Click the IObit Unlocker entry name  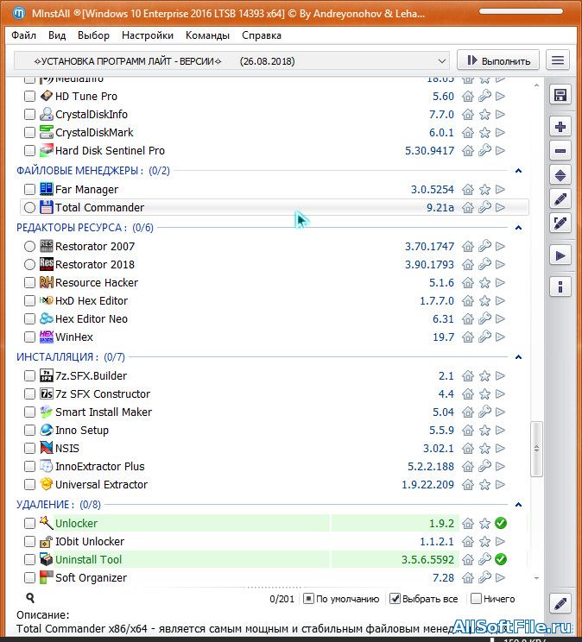click(89, 541)
